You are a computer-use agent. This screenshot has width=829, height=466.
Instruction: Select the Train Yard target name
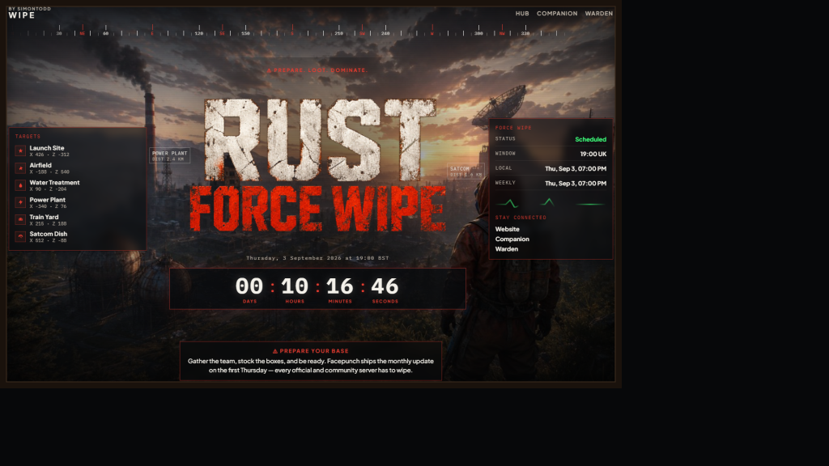click(x=44, y=217)
